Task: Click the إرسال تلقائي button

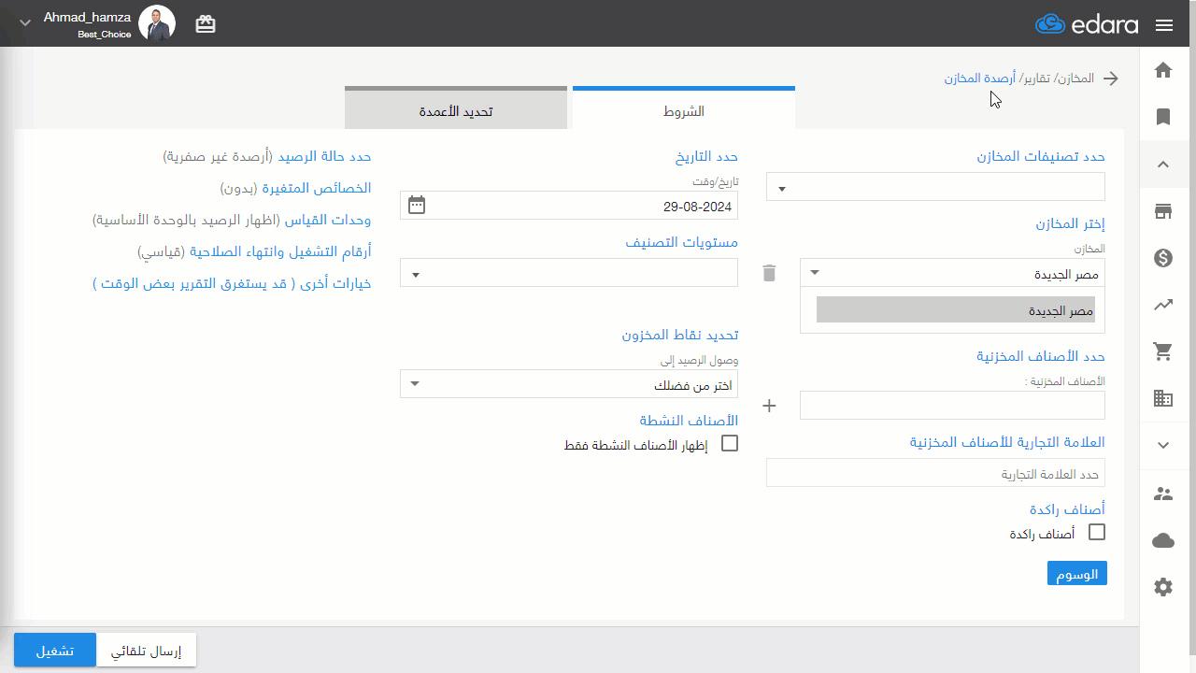Action: (147, 651)
